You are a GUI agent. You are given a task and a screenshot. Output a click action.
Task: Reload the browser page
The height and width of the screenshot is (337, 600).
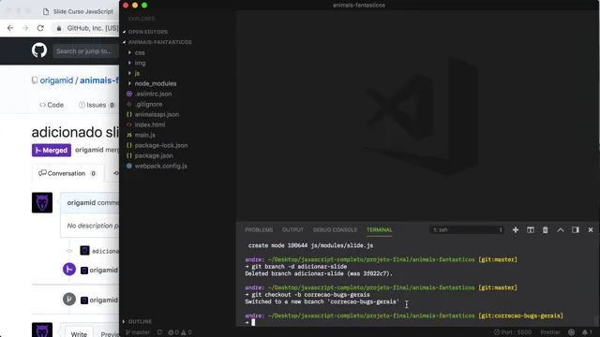[40, 28]
